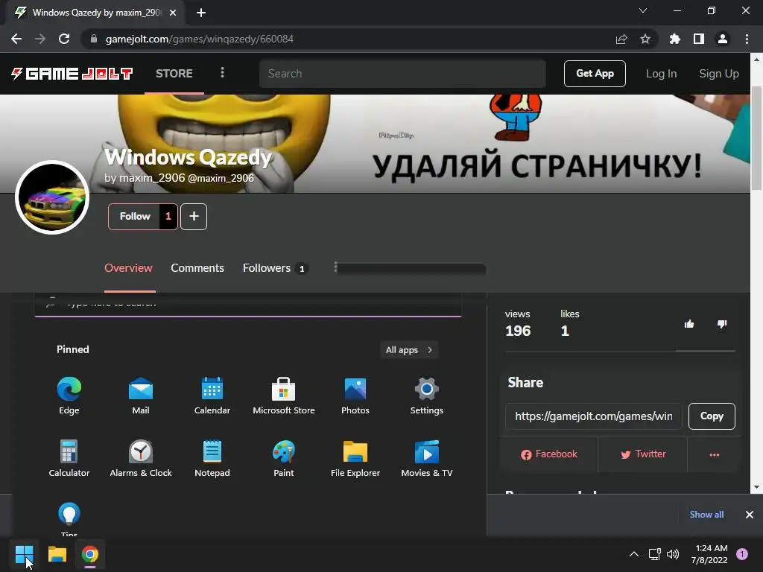Select the STORE nav item
The image size is (763, 572).
click(174, 74)
